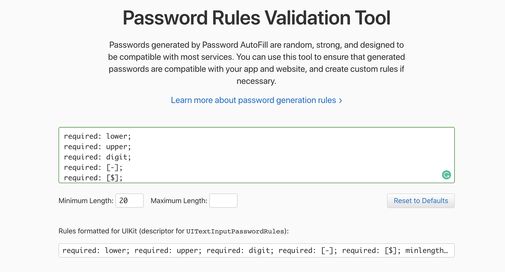Place cursor on the 'required: lower;' line
Image resolution: width=505 pixels, height=272 pixels.
(x=97, y=136)
